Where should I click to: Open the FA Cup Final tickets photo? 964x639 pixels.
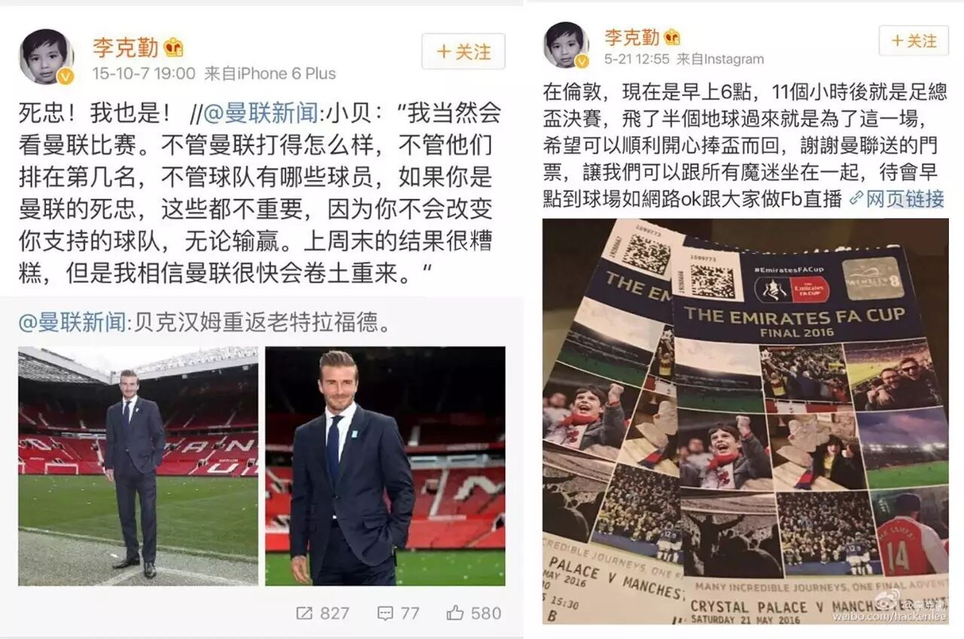(x=746, y=421)
